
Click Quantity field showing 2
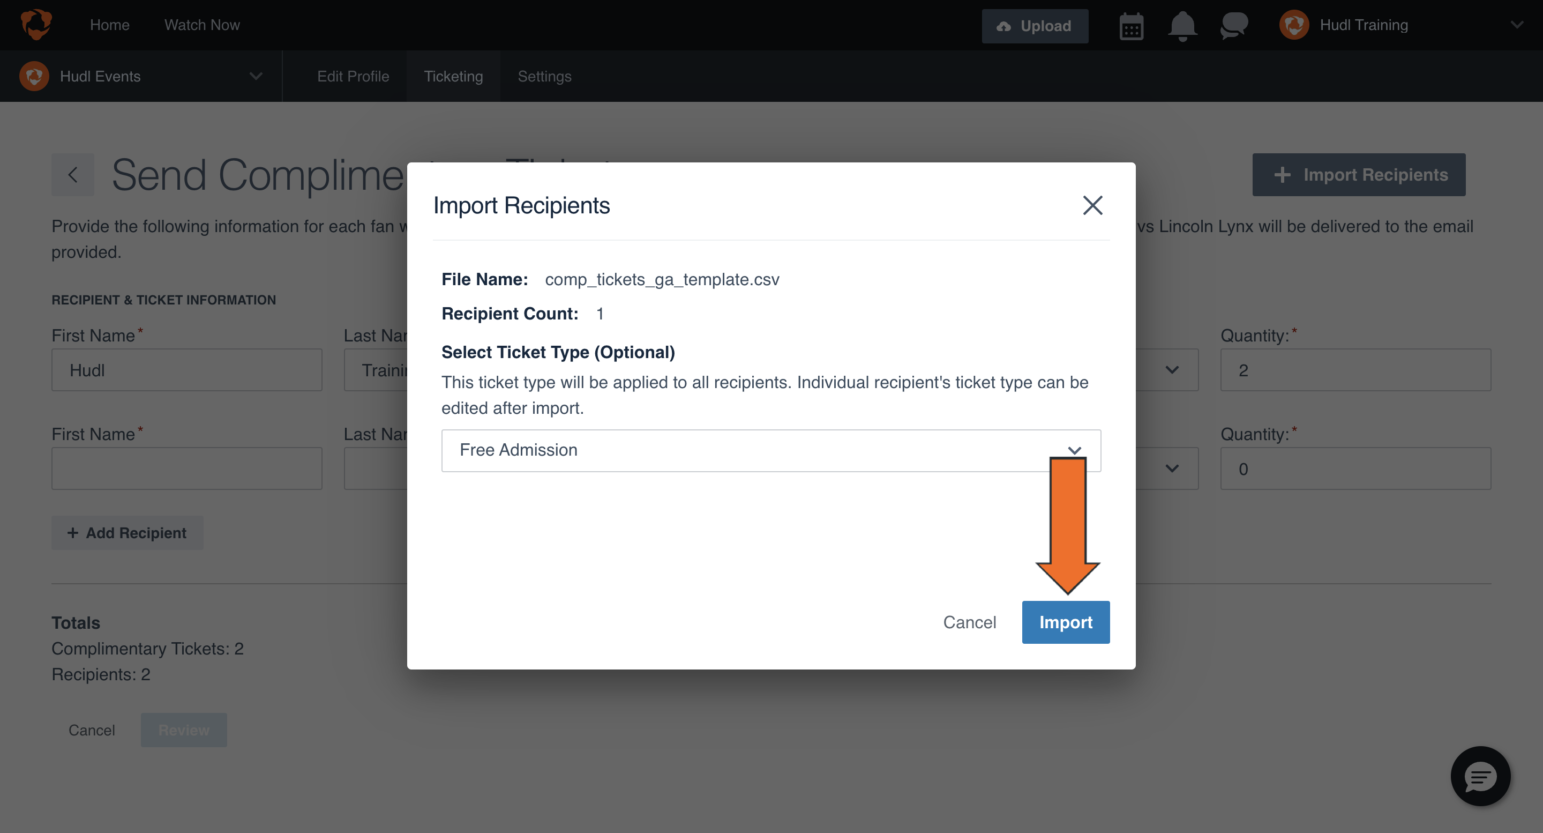[x=1355, y=370]
